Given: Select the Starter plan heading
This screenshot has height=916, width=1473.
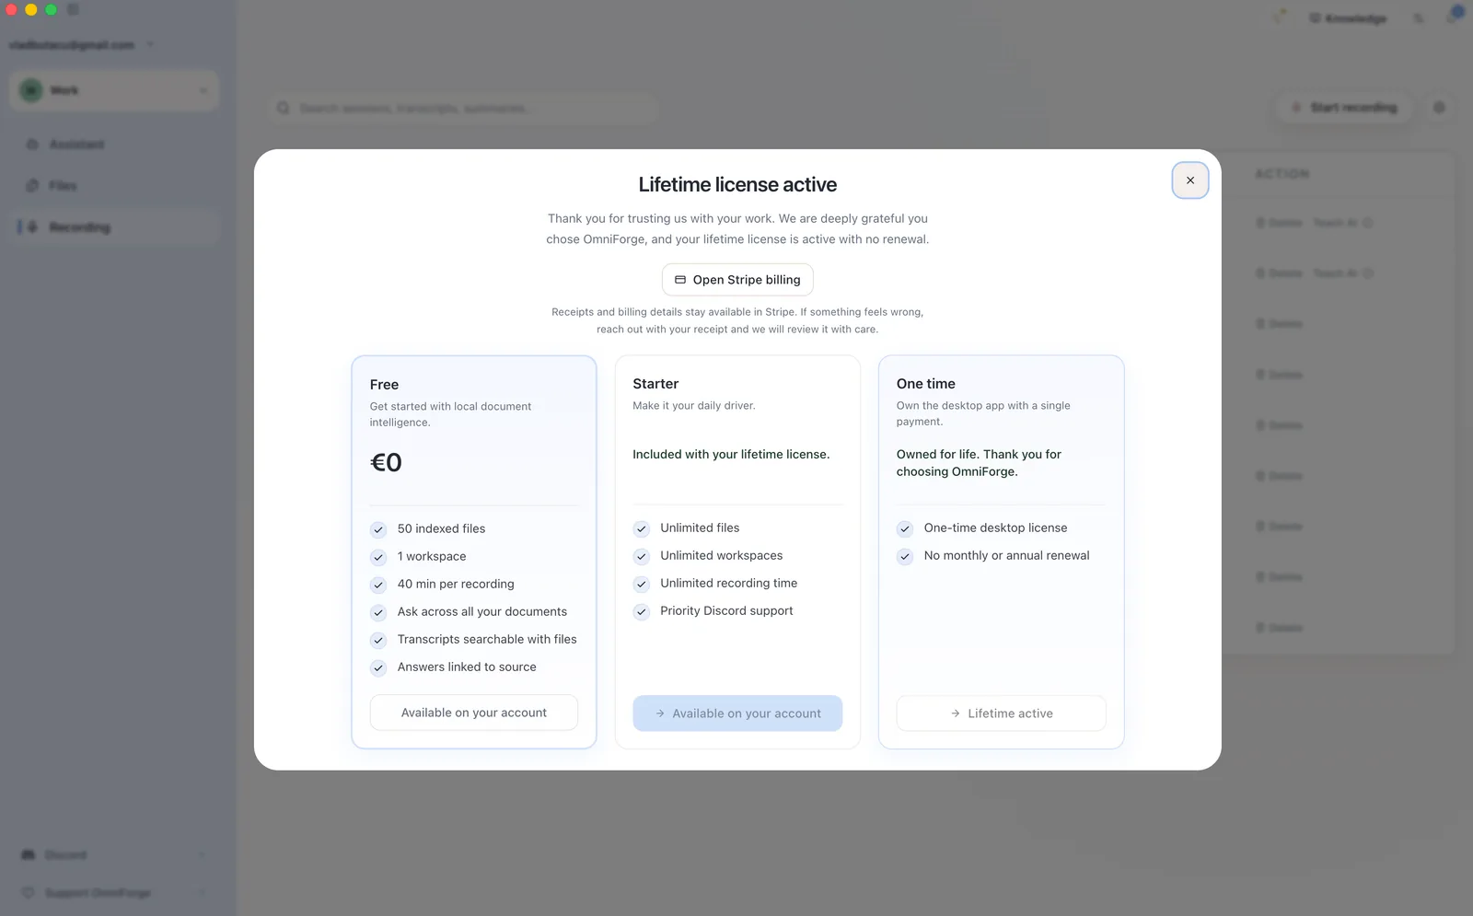Looking at the screenshot, I should 655,384.
